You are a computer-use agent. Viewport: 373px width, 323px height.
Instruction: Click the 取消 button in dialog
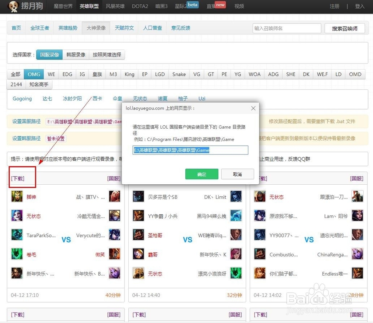pos(237,174)
